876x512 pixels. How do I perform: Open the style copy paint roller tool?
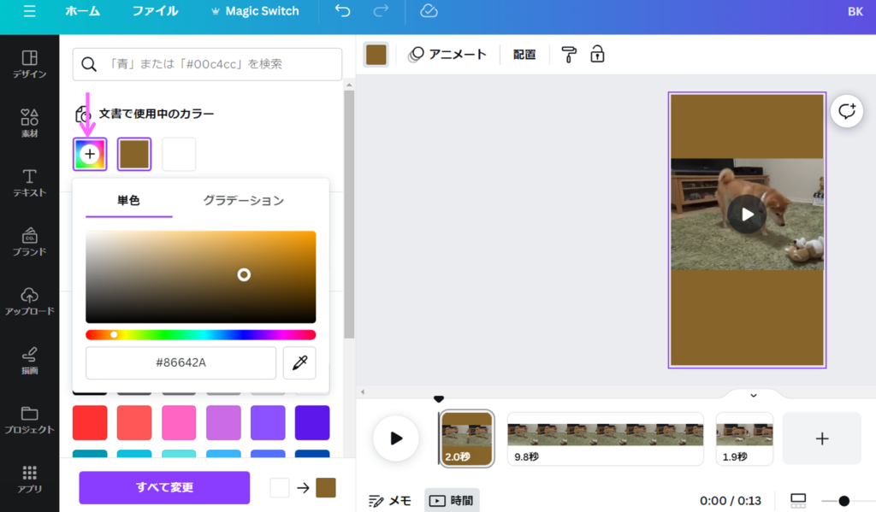point(569,55)
